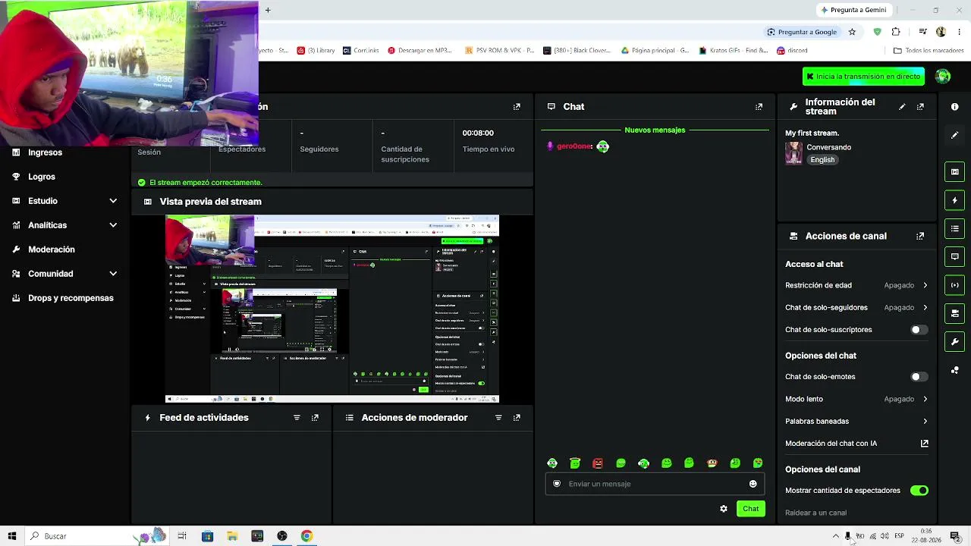971x546 pixels.
Task: Open the stream info sidebar icon
Action: pyautogui.click(x=954, y=107)
